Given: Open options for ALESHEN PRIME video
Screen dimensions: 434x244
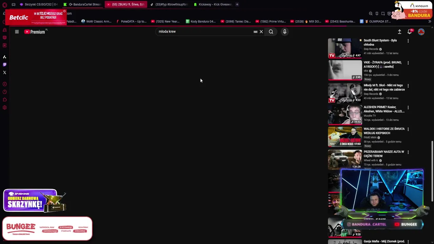Looking at the screenshot, I should click(408, 108).
